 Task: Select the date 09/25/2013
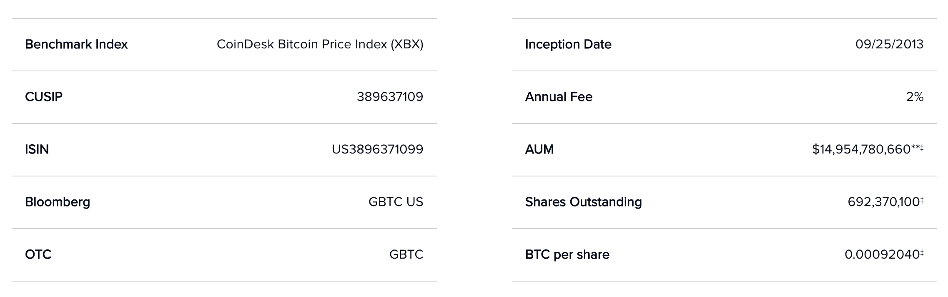click(x=889, y=44)
